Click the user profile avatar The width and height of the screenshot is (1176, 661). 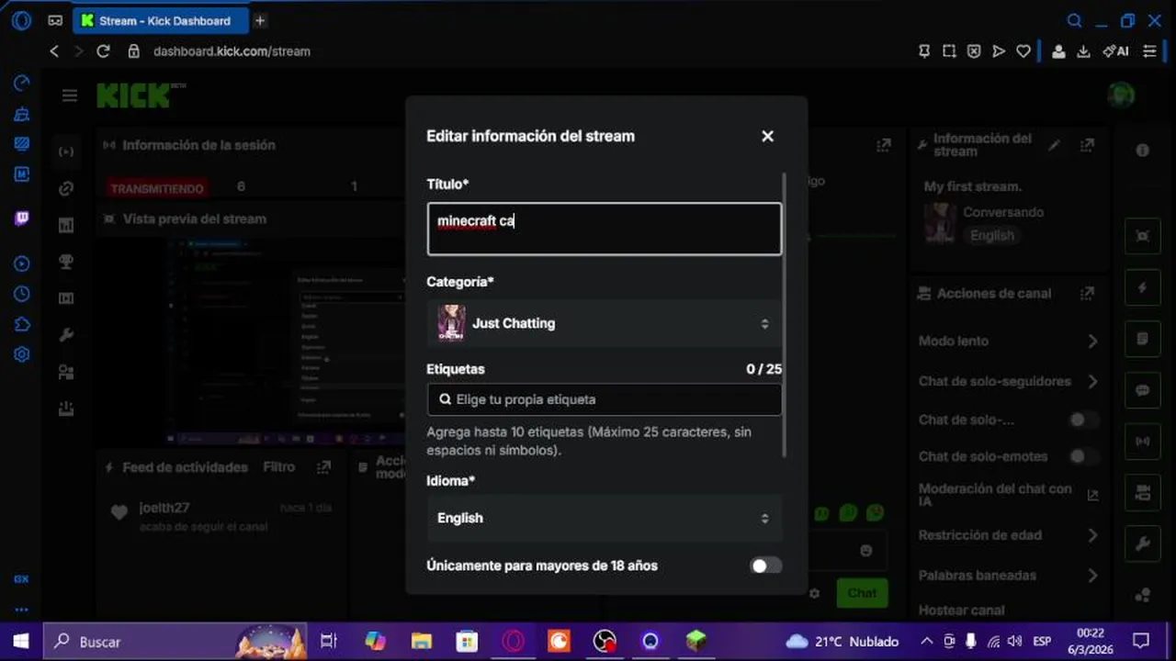[x=1121, y=95]
